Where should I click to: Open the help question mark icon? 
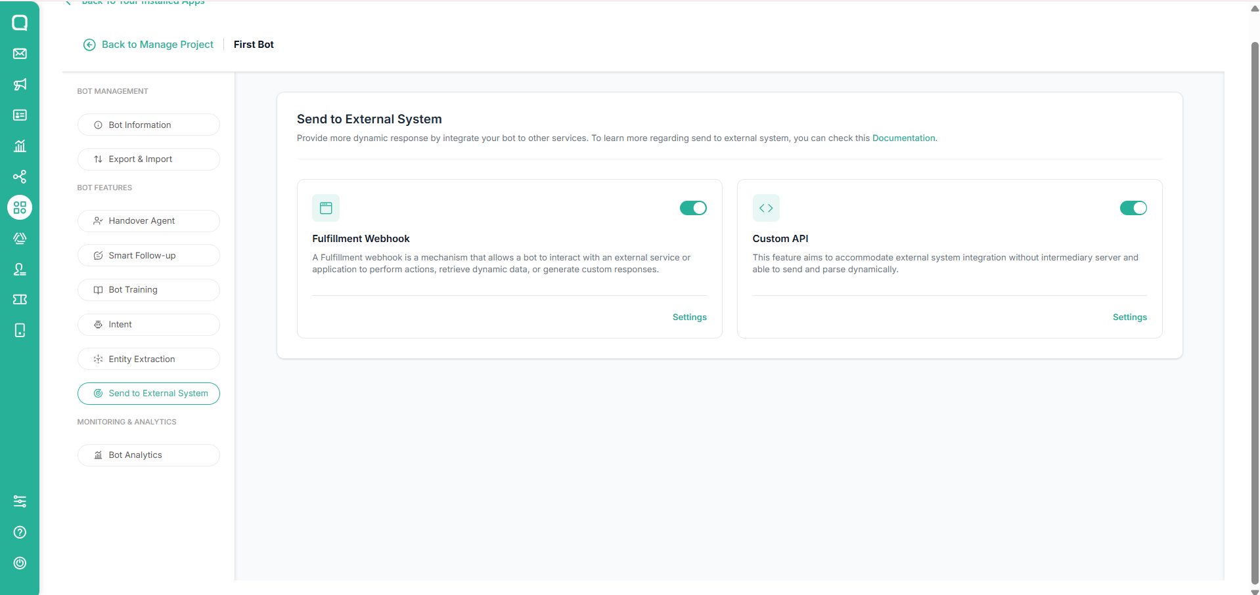click(x=20, y=532)
